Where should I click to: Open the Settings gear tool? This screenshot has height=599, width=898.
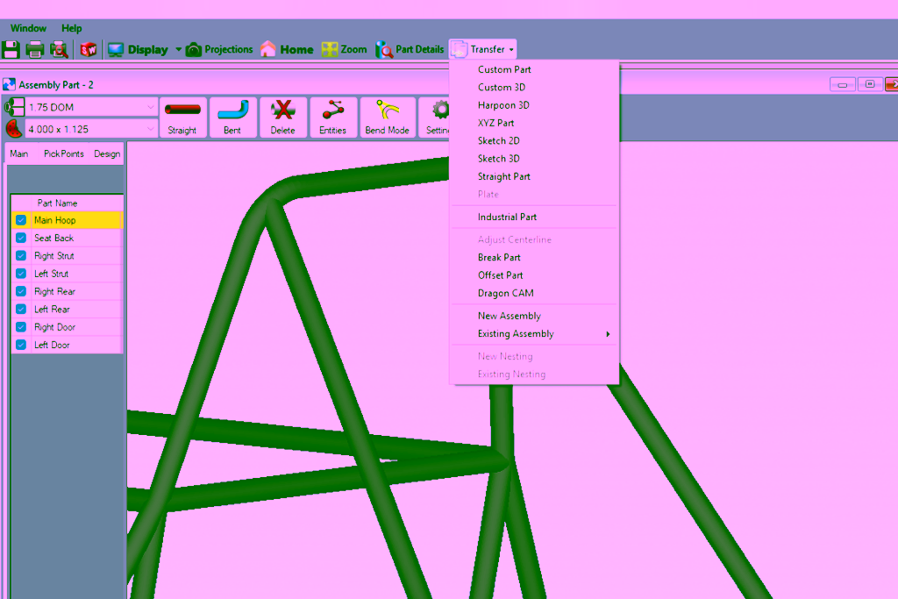tap(435, 118)
